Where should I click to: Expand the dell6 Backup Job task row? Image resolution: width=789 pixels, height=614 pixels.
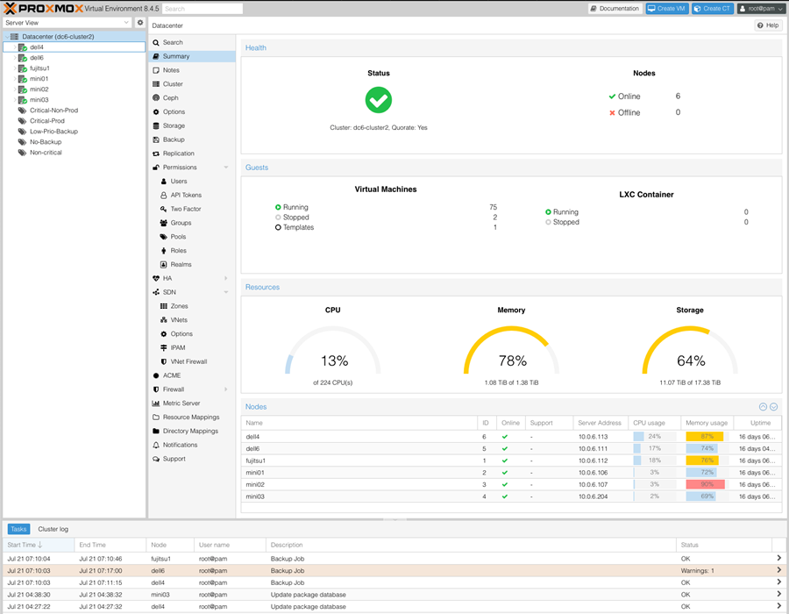pyautogui.click(x=778, y=570)
